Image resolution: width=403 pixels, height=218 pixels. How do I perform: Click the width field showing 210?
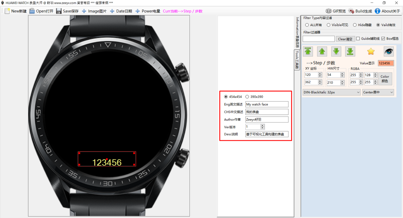point(333,83)
